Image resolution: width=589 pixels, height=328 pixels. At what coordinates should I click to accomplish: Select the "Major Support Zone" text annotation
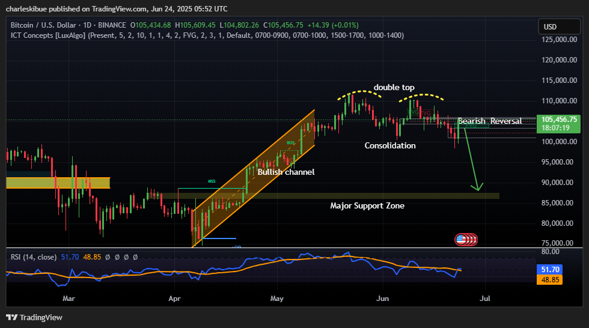[367, 205]
